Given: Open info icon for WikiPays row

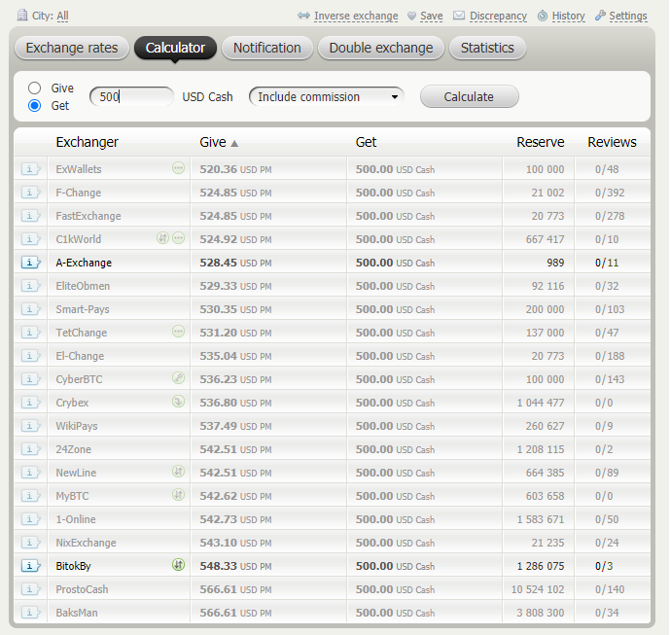Looking at the screenshot, I should [x=30, y=426].
